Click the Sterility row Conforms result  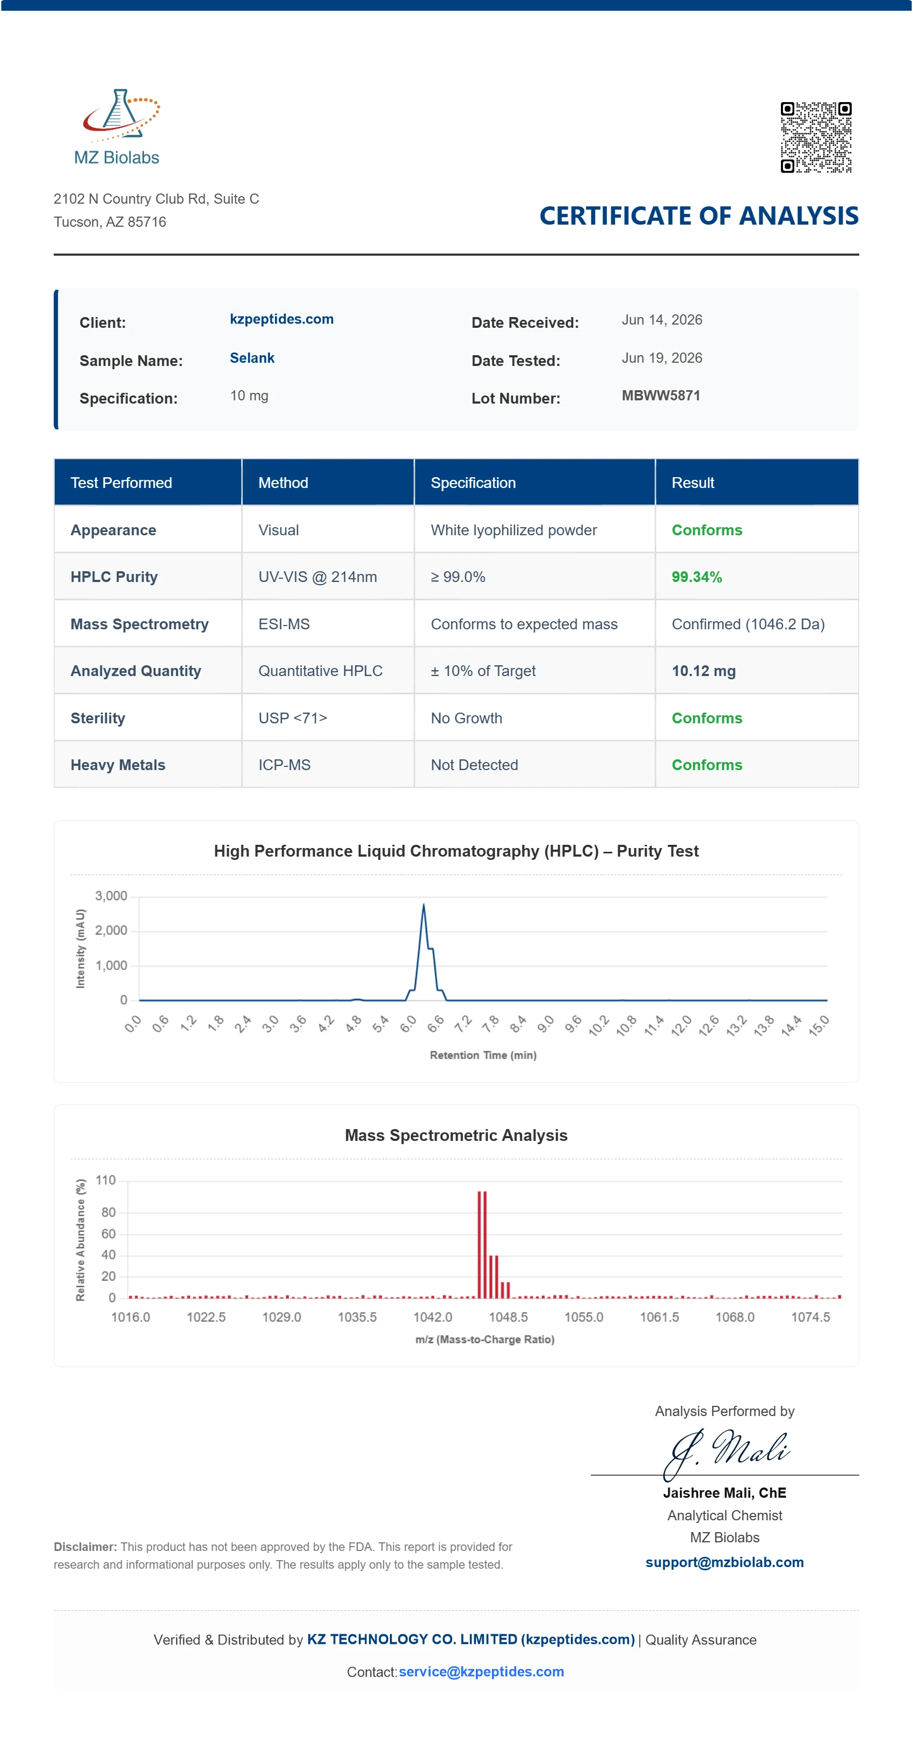pyautogui.click(x=707, y=718)
